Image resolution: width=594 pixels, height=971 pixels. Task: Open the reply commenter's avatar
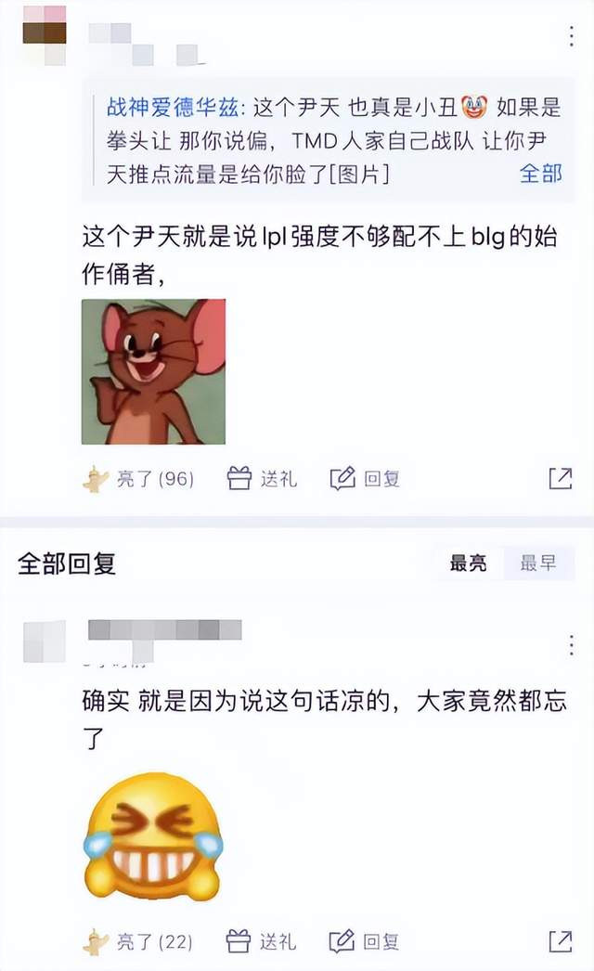pyautogui.click(x=45, y=641)
